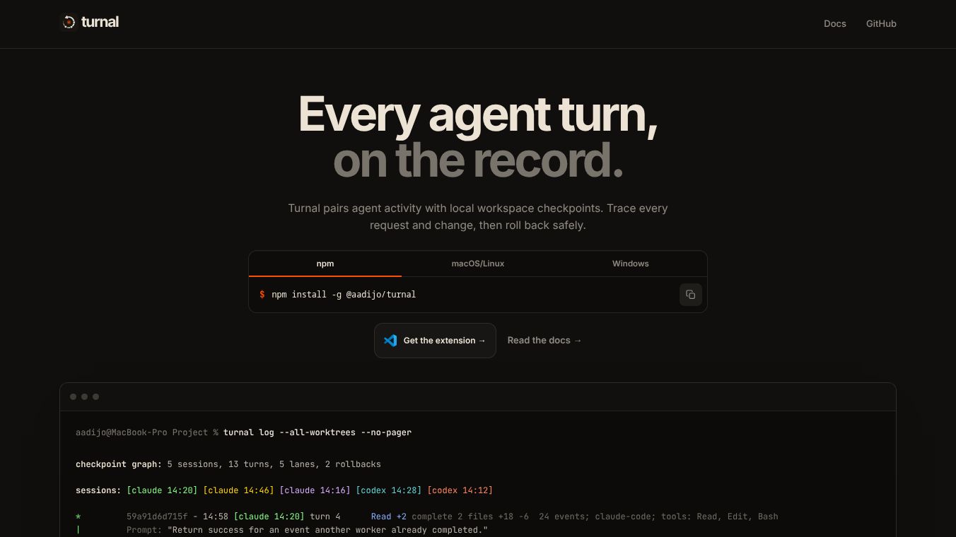956x537 pixels.
Task: Click the 'Every agent turn,' heading
Action: tap(478, 113)
